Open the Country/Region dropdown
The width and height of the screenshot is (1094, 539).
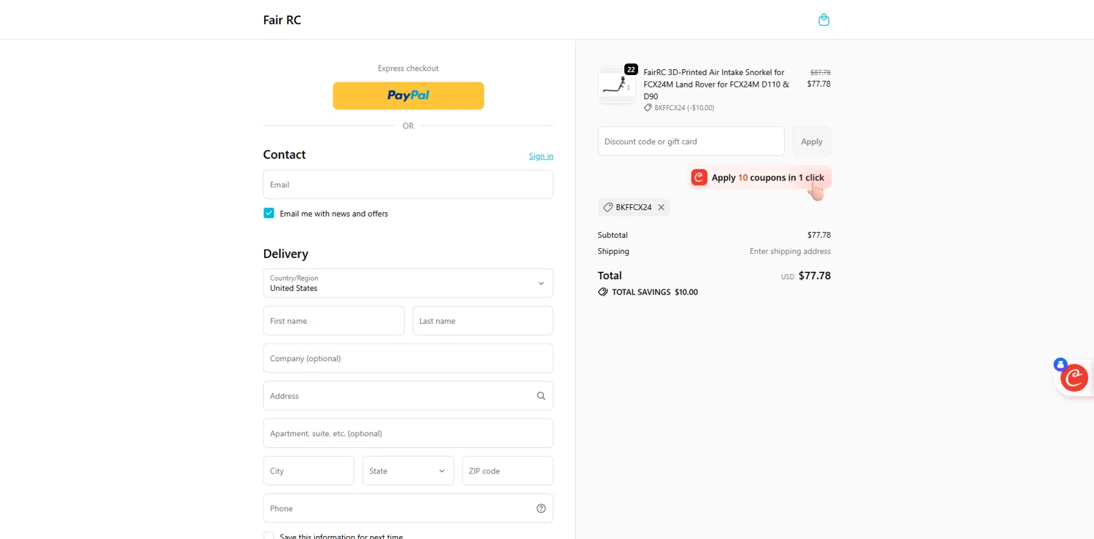click(x=408, y=283)
